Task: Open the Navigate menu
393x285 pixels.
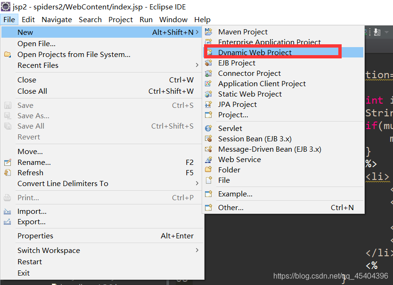Action: (x=57, y=20)
